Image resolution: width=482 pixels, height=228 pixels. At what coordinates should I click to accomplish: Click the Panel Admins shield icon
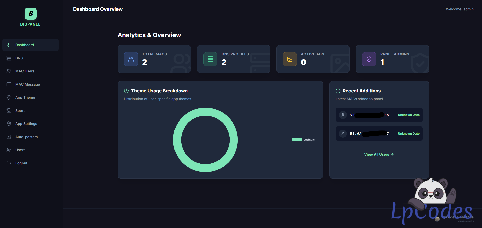[x=369, y=59]
